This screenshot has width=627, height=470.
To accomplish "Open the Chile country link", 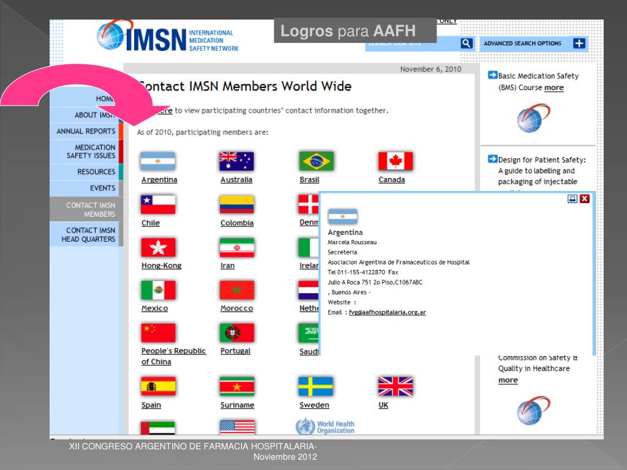I will 151,223.
